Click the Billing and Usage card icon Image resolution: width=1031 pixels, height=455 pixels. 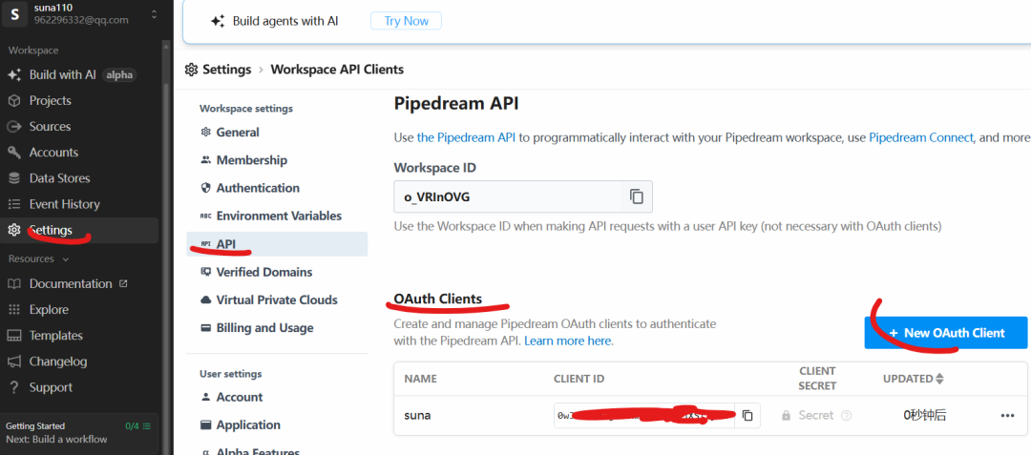[206, 327]
